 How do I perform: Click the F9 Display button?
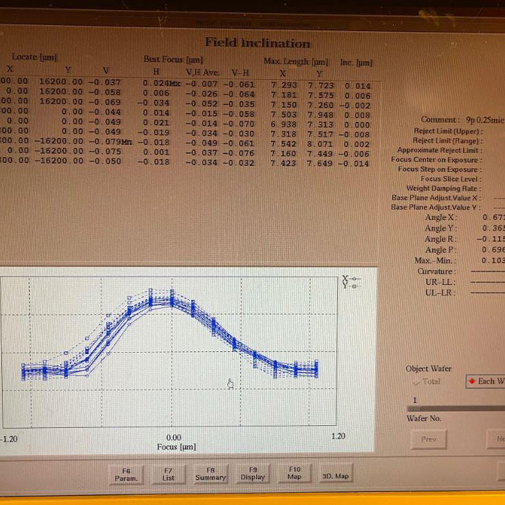click(252, 473)
